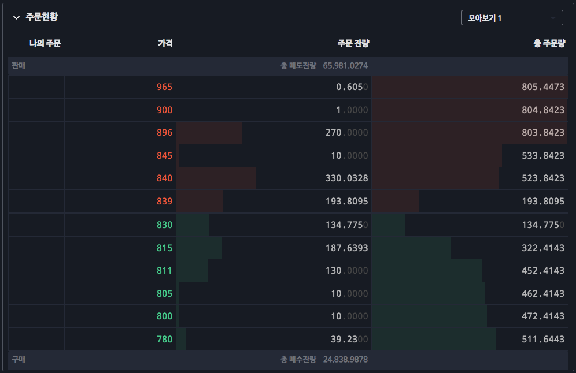
Task: Click cumulative total 533.8423
Action: [543, 155]
